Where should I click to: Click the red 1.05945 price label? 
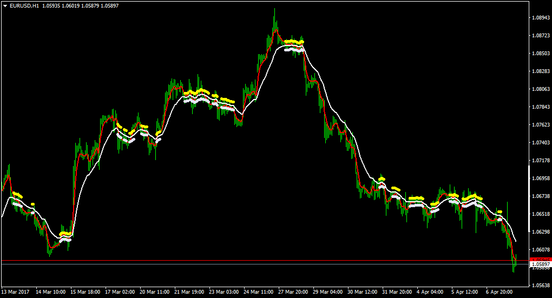tap(541, 260)
